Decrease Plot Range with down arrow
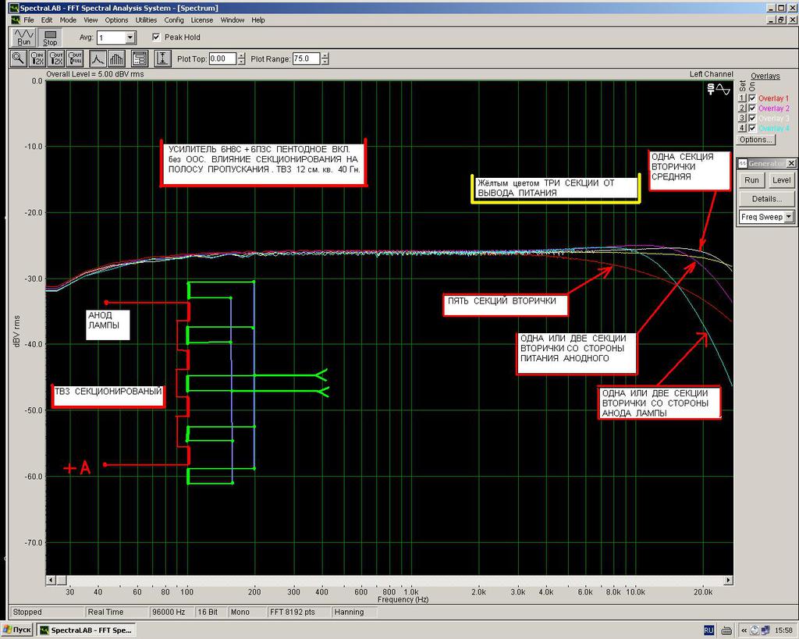The height and width of the screenshot is (639, 799). pyautogui.click(x=325, y=62)
